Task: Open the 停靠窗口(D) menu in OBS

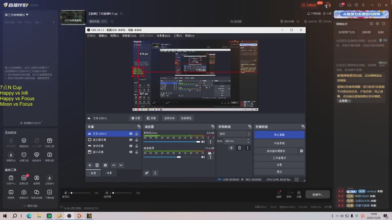Action: click(129, 36)
